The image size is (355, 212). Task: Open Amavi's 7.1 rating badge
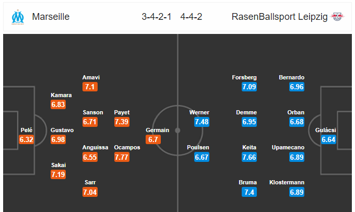click(90, 87)
